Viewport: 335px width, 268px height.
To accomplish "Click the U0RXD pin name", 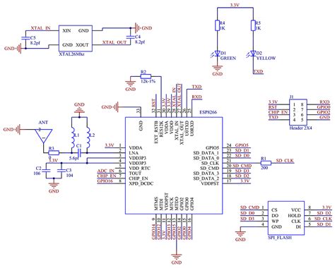I will point(192,128).
